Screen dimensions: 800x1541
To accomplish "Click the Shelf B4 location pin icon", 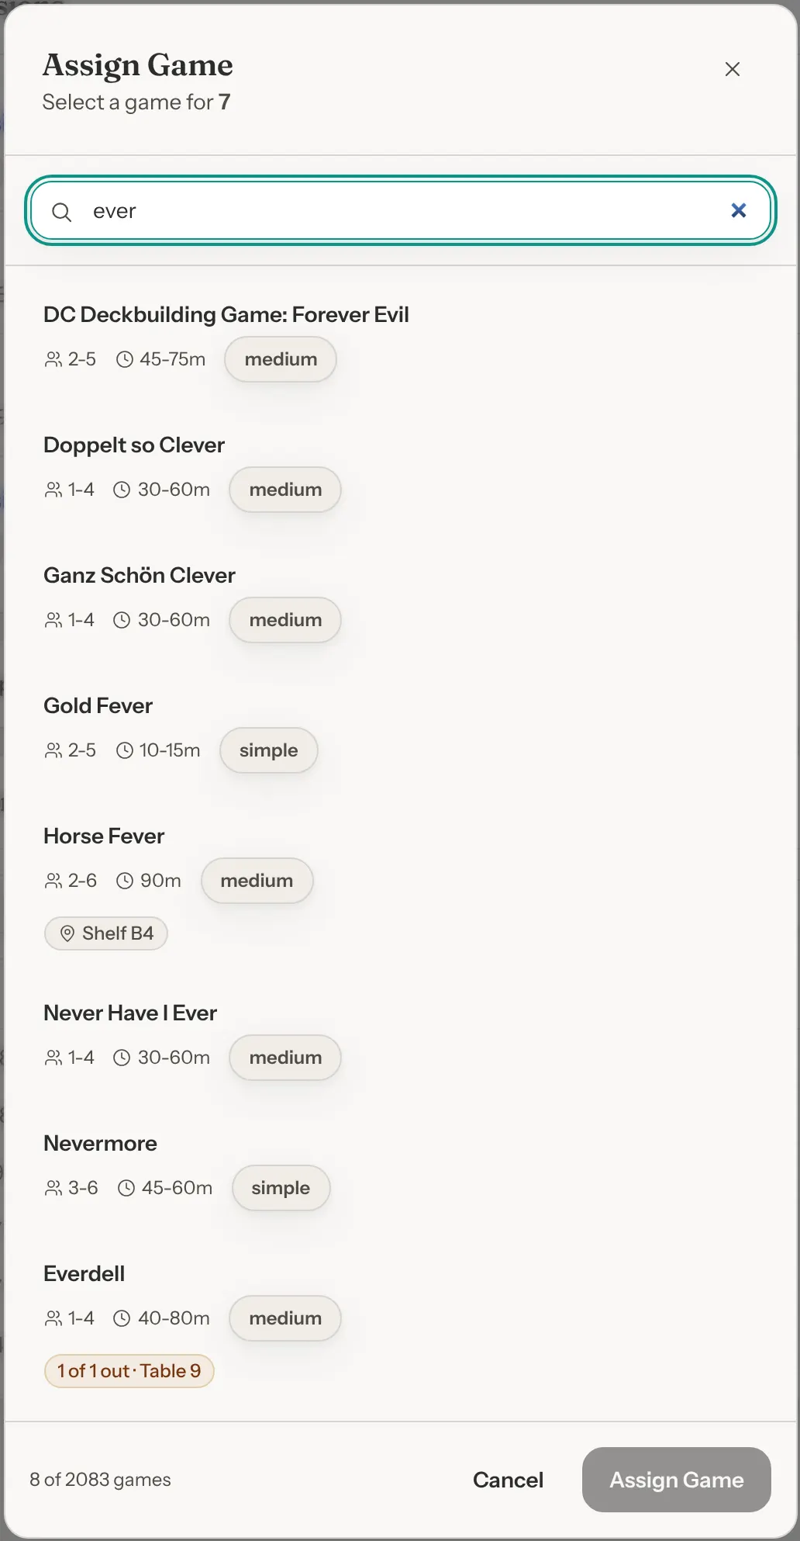I will (67, 933).
